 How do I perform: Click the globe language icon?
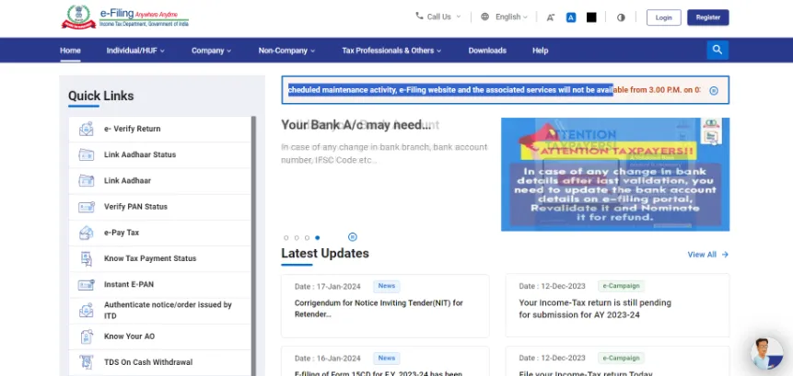pyautogui.click(x=484, y=17)
